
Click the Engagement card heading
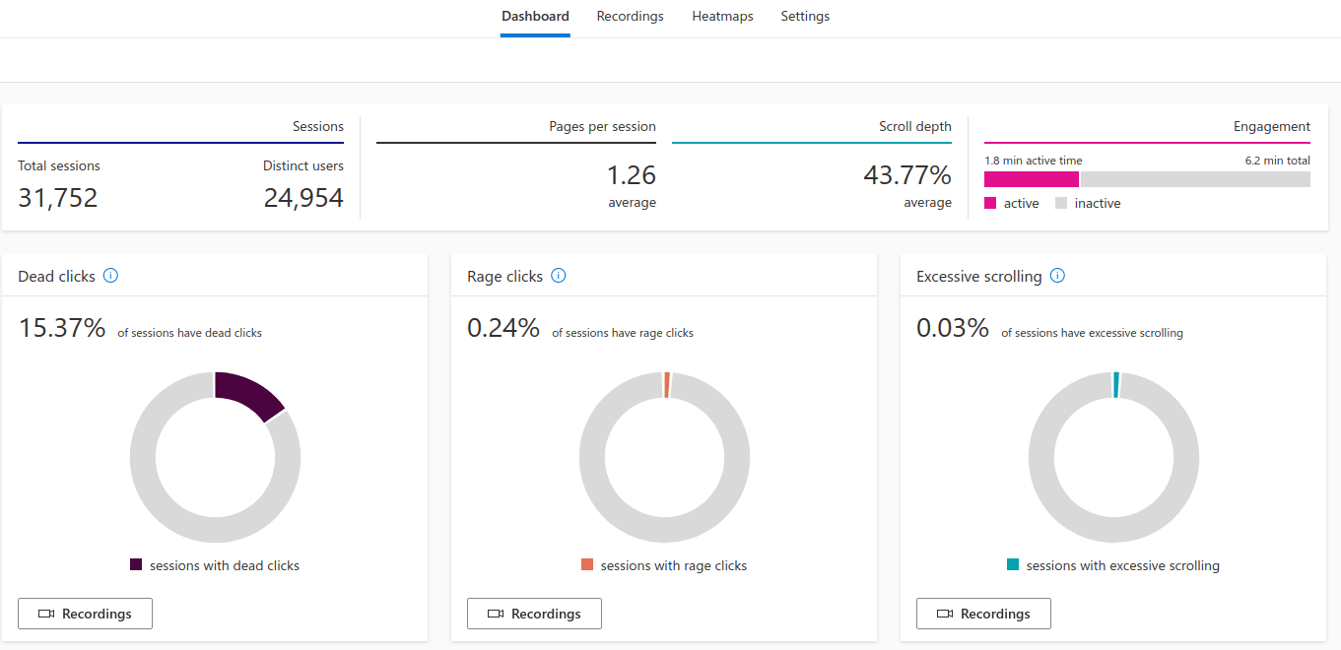pos(1272,127)
